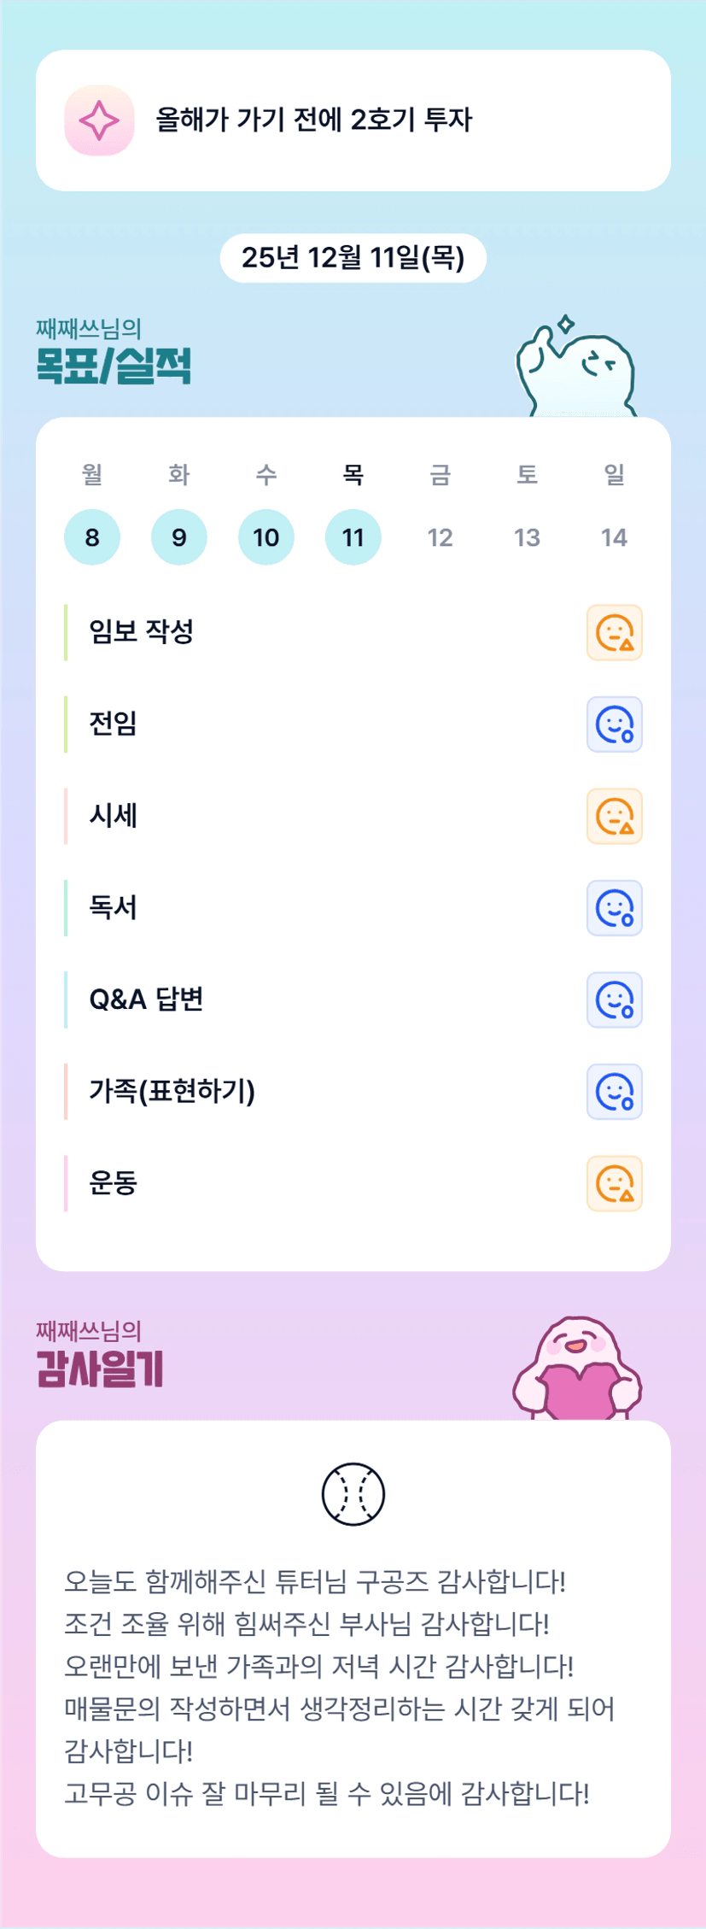Viewport: 706px width, 1929px height.
Task: Click the blue smiley icon for 가족(표현하기)
Action: tap(614, 1092)
